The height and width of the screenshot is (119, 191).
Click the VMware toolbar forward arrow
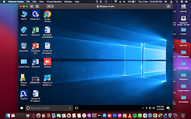[x=53, y=6]
